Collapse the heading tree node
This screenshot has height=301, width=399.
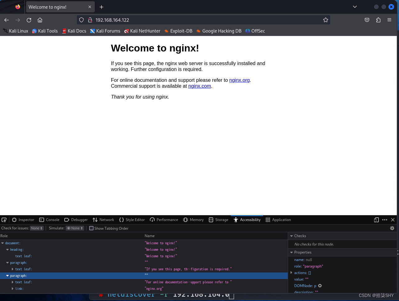(7, 250)
